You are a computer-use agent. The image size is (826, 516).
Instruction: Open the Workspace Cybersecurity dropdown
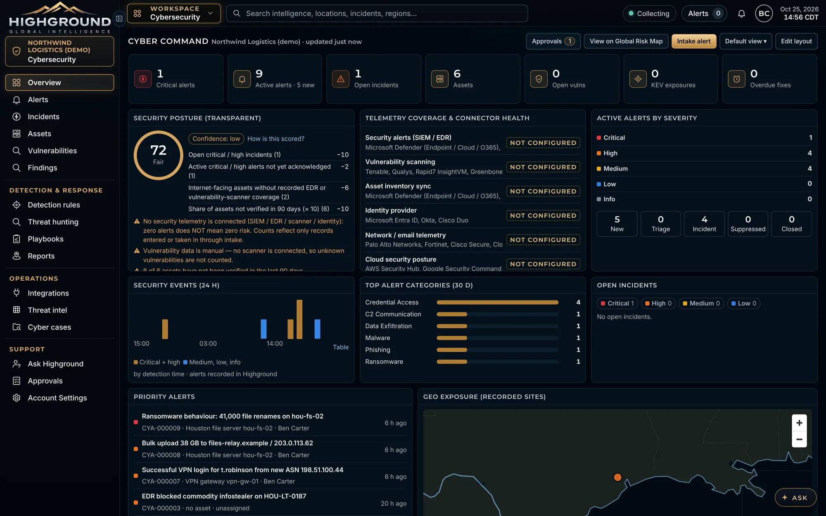[x=174, y=13]
